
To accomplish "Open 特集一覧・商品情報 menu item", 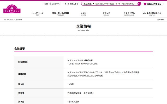I will (x=61, y=14).
